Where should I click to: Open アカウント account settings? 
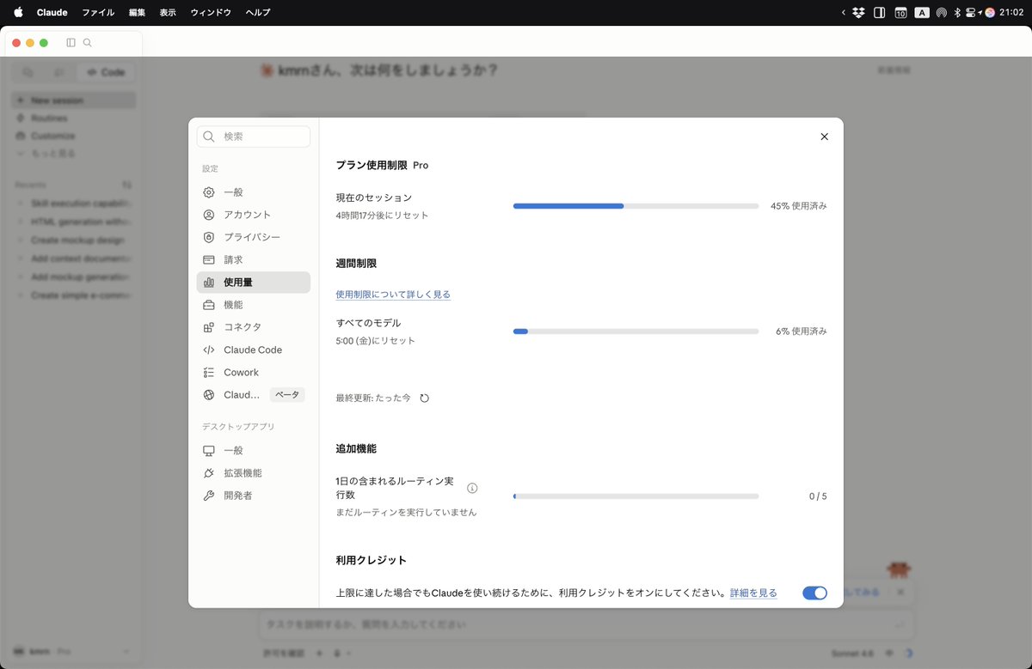[x=253, y=215]
